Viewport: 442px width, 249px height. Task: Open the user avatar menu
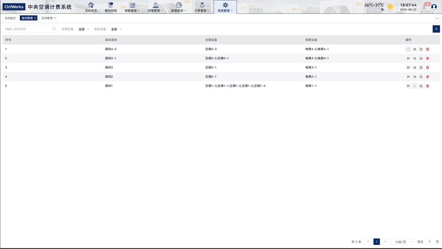(434, 7)
